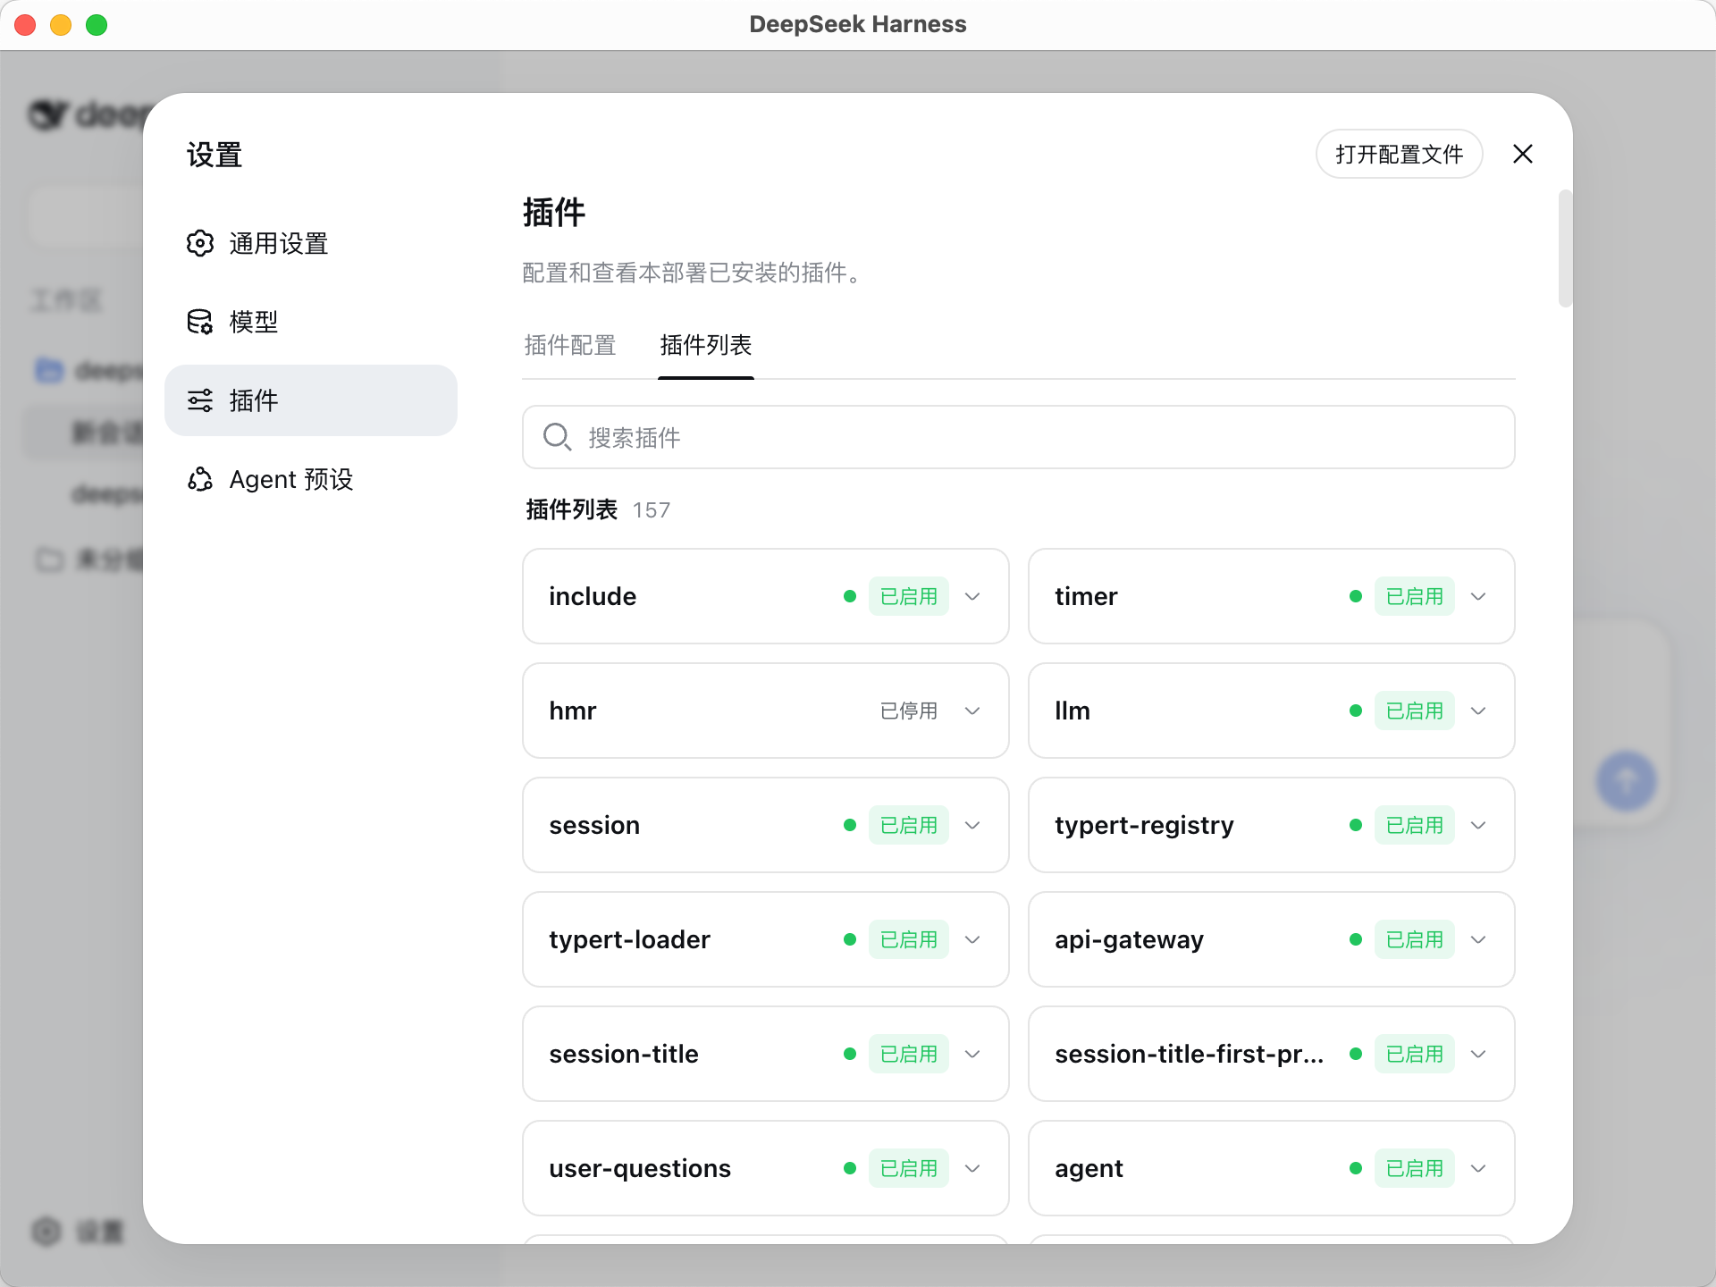Focus the 搜索插件 search field
The height and width of the screenshot is (1287, 1716).
point(1019,437)
